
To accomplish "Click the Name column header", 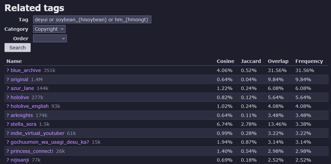I will point(14,61).
